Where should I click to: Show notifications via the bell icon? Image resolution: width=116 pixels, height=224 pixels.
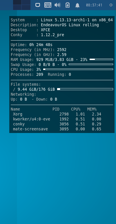(77, 5)
